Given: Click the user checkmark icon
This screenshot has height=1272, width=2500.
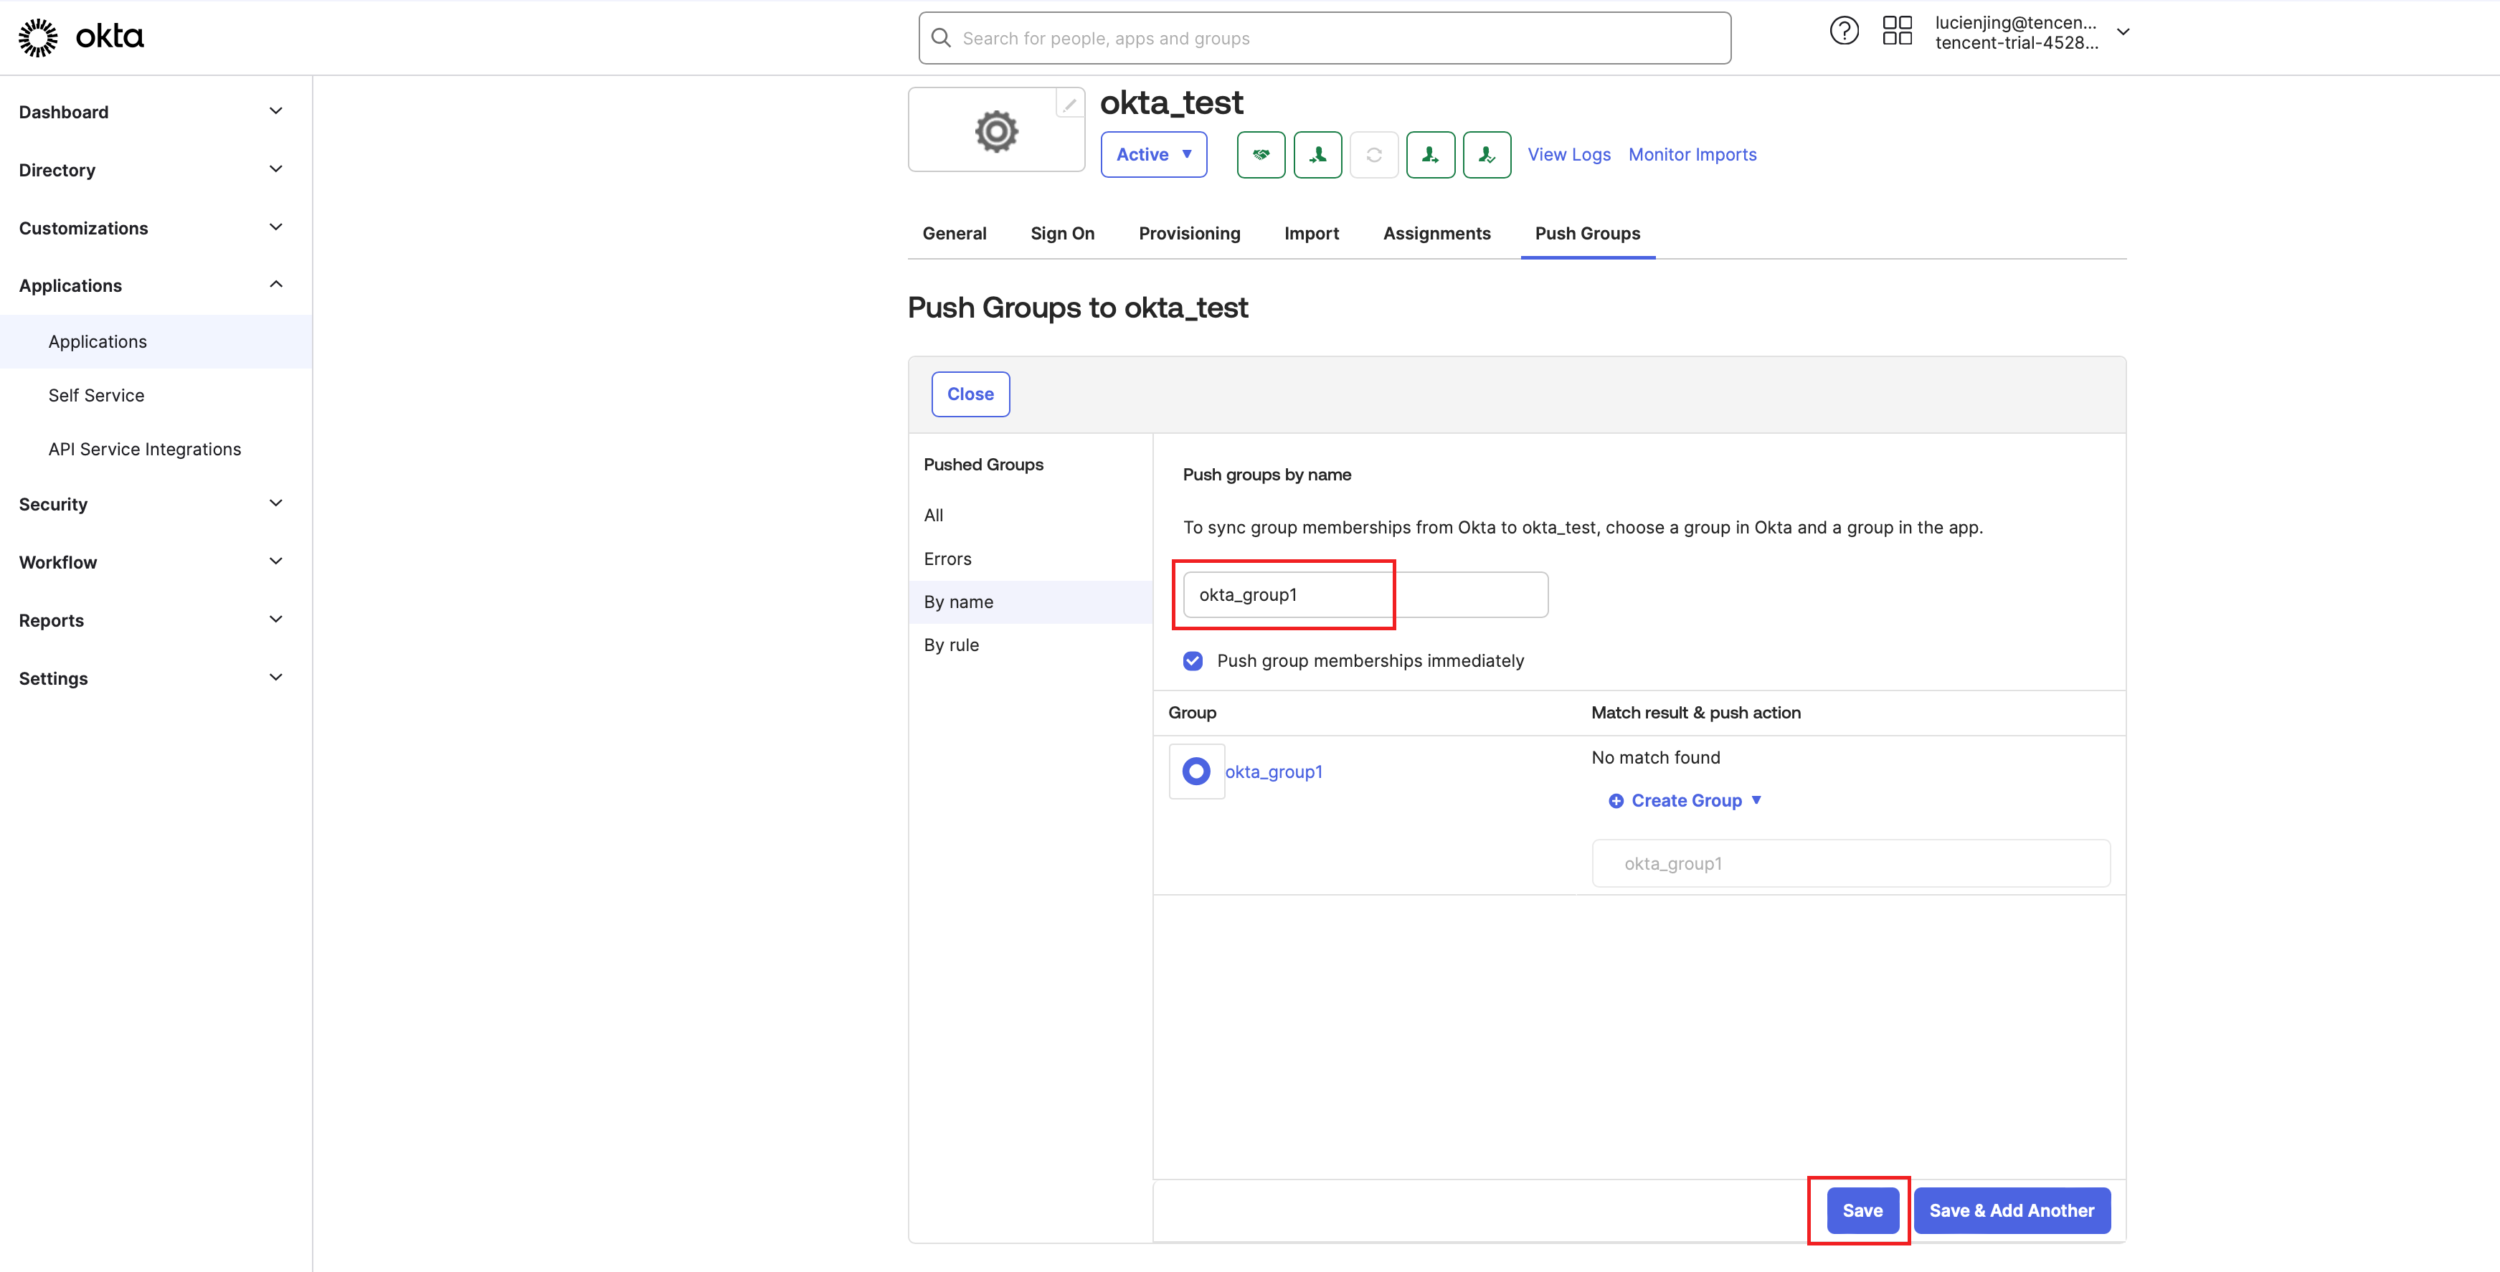Looking at the screenshot, I should click(1486, 156).
